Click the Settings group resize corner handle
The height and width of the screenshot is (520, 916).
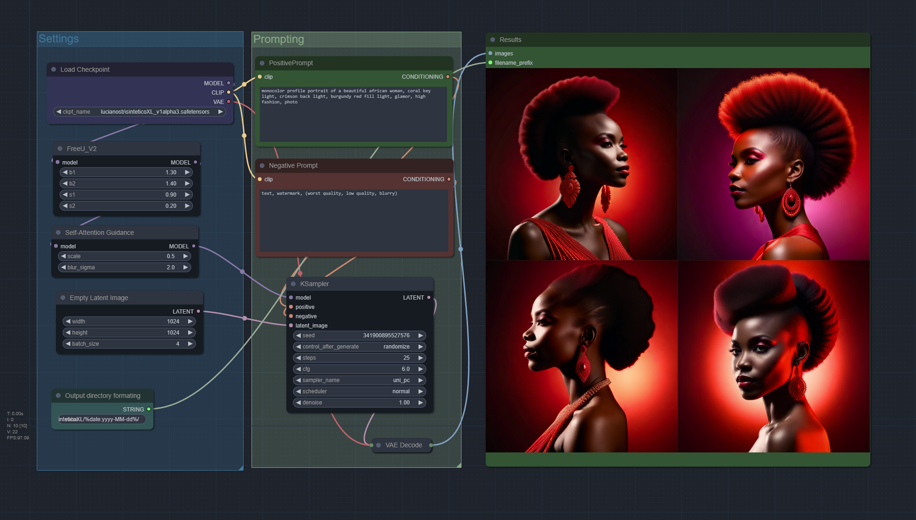point(241,468)
